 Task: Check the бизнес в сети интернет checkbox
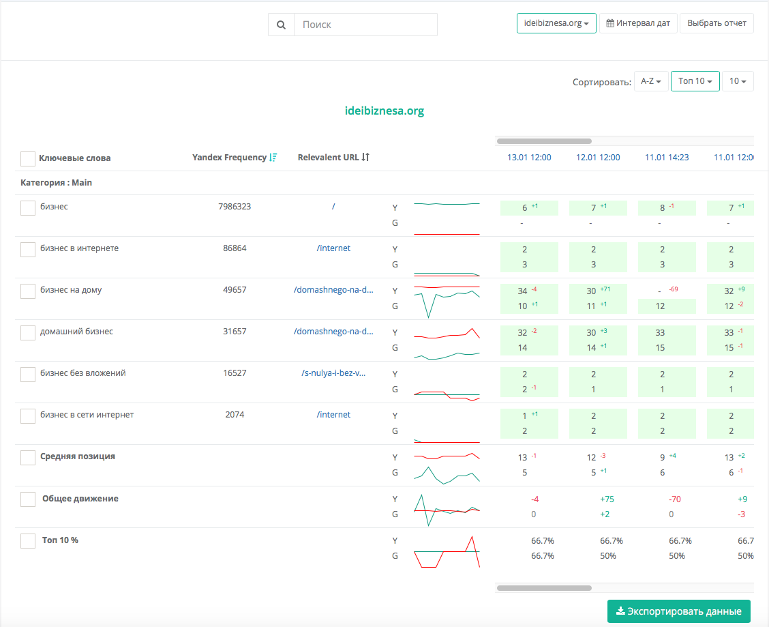(x=28, y=416)
